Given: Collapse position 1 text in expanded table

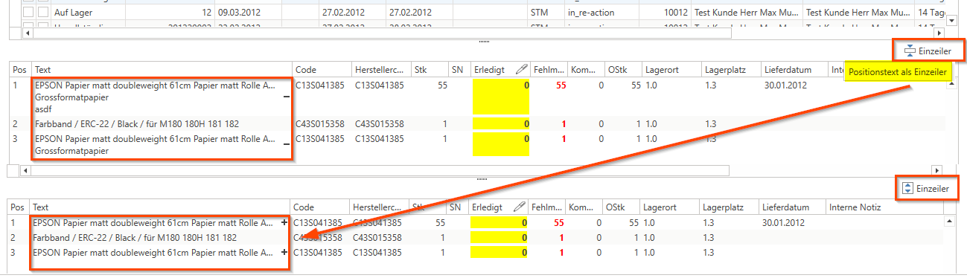Looking at the screenshot, I should [x=287, y=97].
